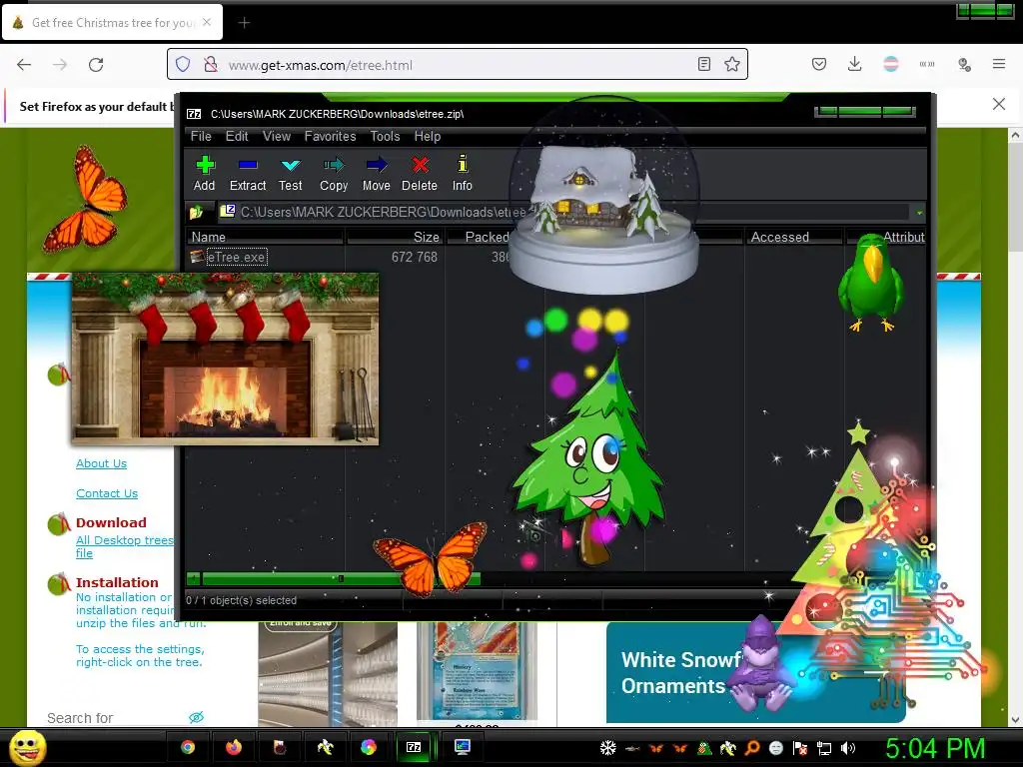Click the Installation heading on the webpage
The image size is (1023, 767).
pos(117,582)
